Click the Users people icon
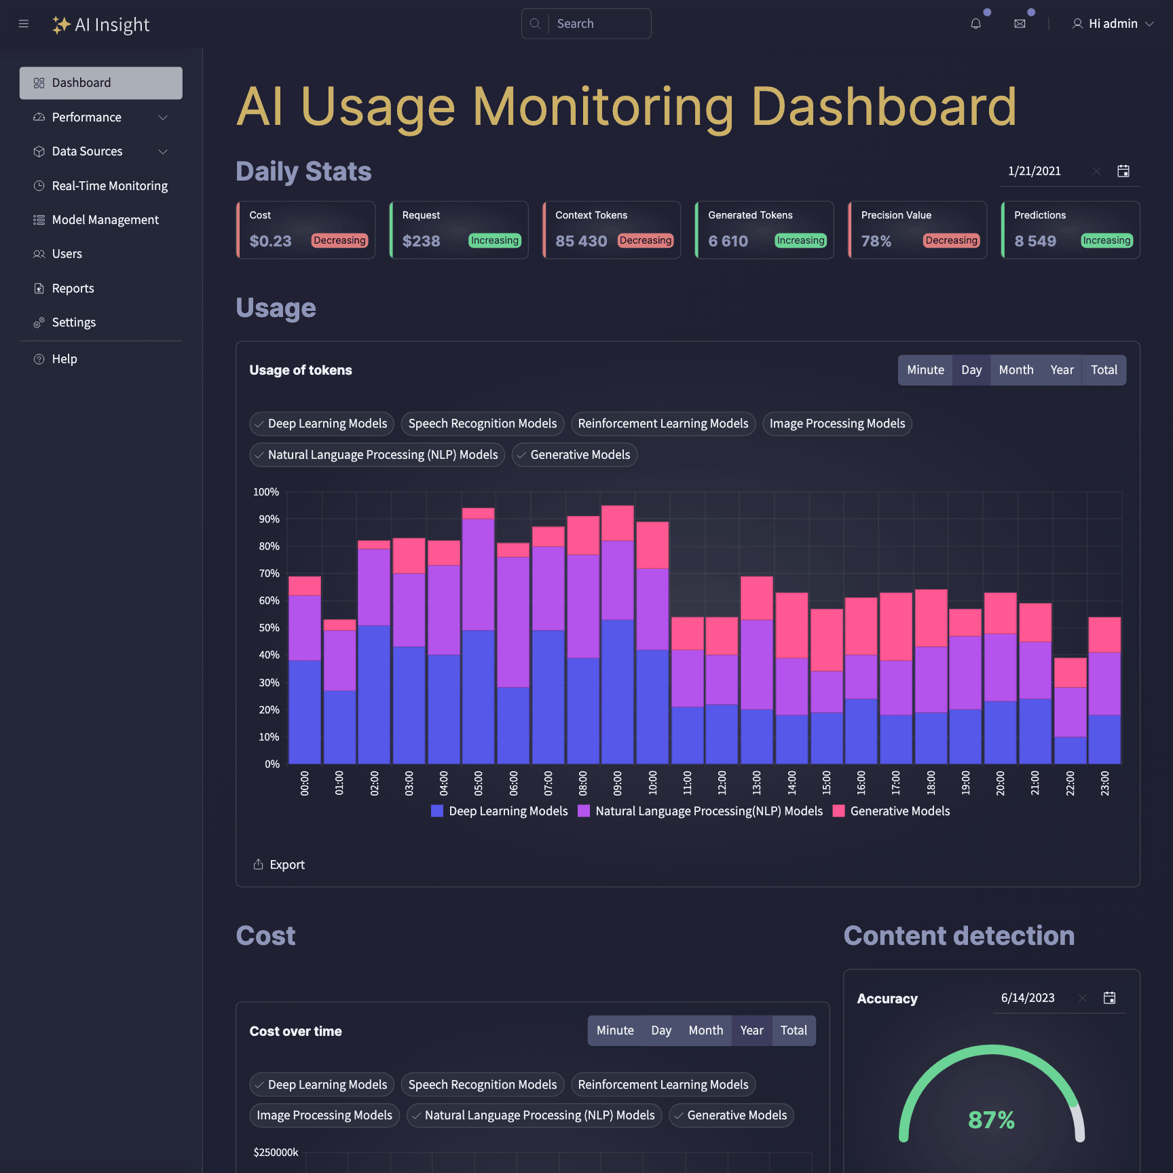The image size is (1173, 1173). coord(39,254)
